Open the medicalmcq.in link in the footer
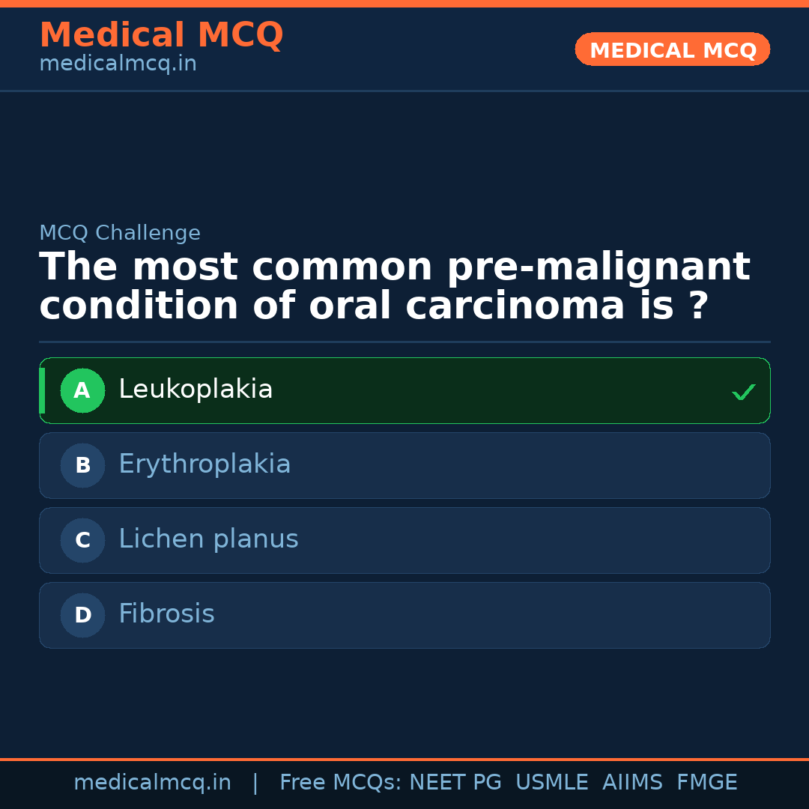The image size is (809, 809). pyautogui.click(x=152, y=783)
